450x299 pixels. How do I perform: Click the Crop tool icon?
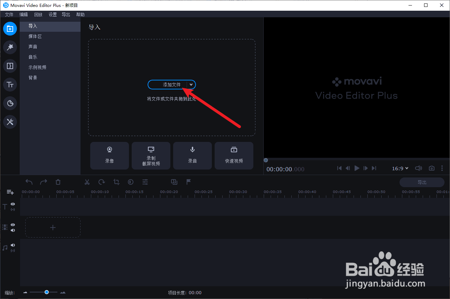pyautogui.click(x=116, y=182)
